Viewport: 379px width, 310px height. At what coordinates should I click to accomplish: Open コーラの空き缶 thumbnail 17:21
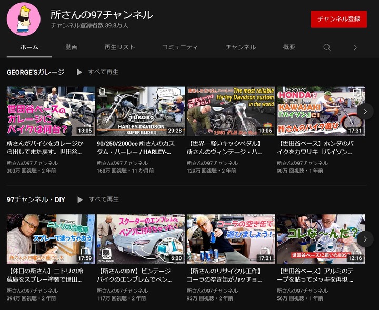(231, 239)
